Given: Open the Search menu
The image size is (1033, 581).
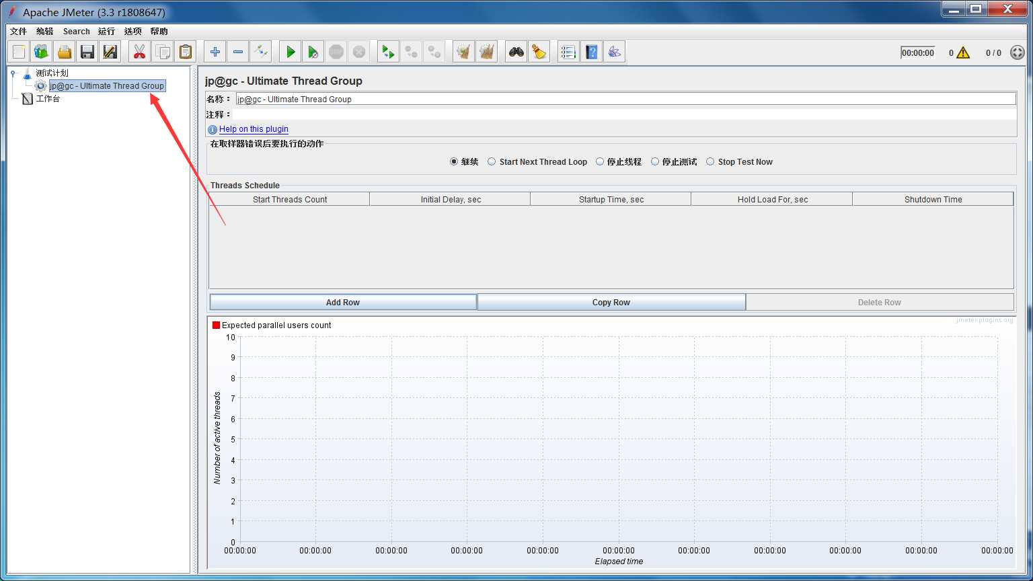Looking at the screenshot, I should click(77, 31).
